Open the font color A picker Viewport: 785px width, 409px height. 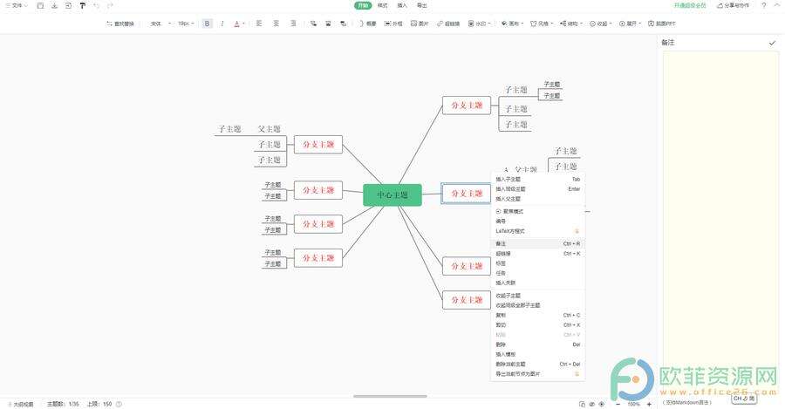(x=238, y=24)
